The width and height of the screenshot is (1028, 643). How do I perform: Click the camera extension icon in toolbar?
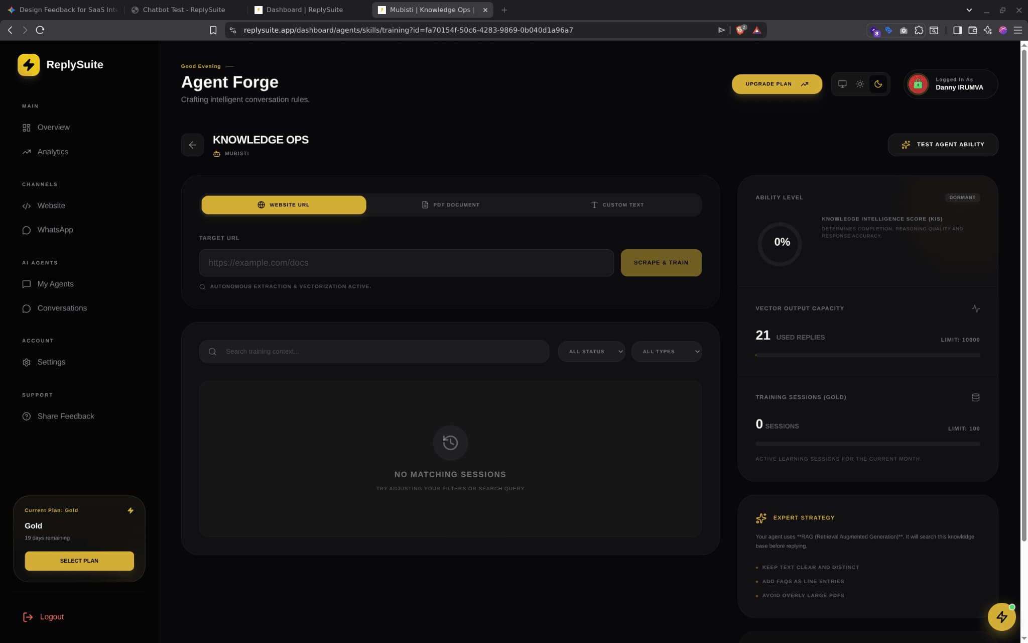point(904,30)
